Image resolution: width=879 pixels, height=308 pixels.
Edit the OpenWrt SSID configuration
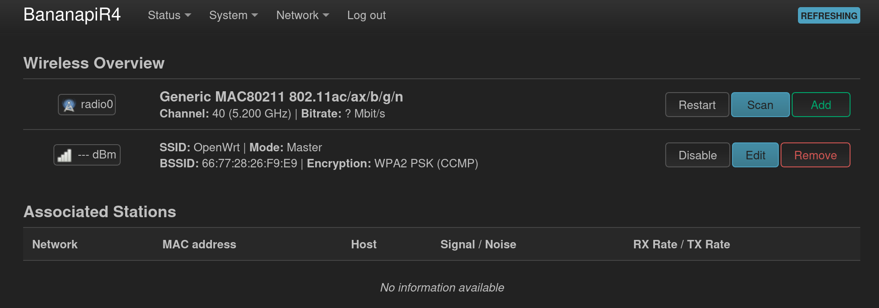pos(755,155)
